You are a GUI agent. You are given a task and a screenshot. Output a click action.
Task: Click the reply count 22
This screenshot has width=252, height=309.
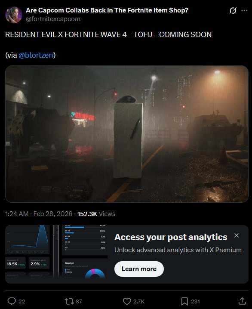click(x=22, y=302)
